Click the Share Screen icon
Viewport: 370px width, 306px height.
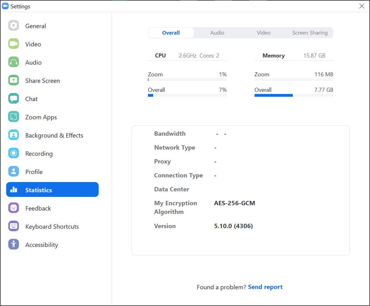[14, 80]
